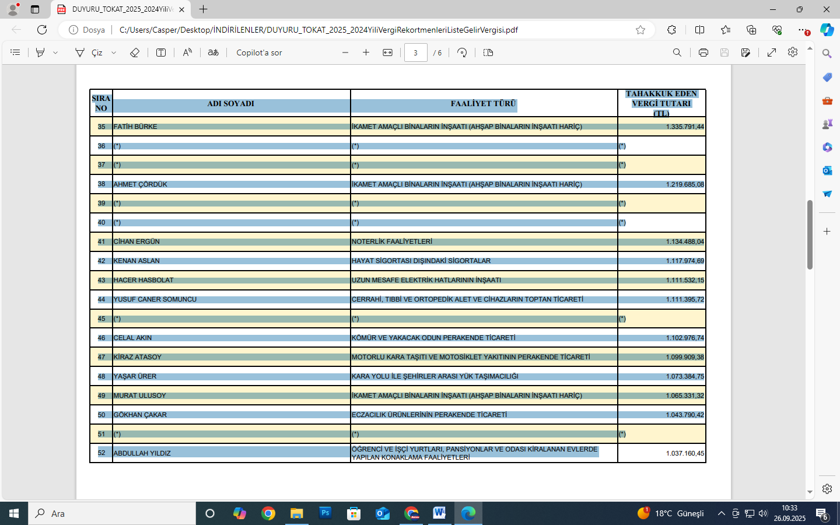Image resolution: width=840 pixels, height=525 pixels.
Task: Enter PDF full screen mode
Action: pos(771,52)
